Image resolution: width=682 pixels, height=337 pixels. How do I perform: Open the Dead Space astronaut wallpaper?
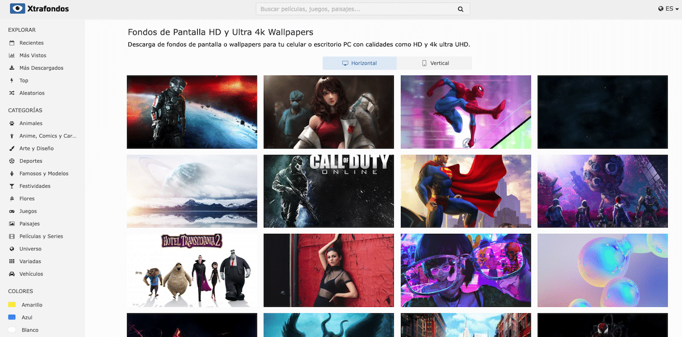click(192, 112)
